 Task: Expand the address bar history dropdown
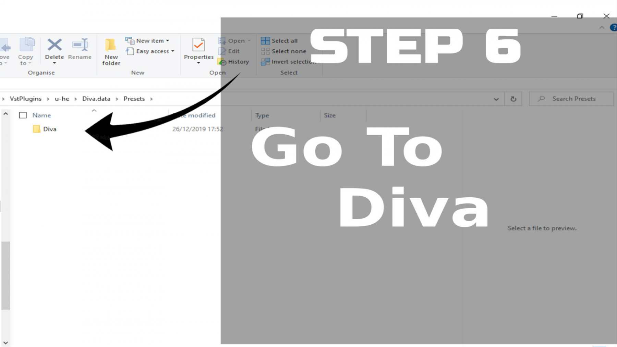pos(496,99)
